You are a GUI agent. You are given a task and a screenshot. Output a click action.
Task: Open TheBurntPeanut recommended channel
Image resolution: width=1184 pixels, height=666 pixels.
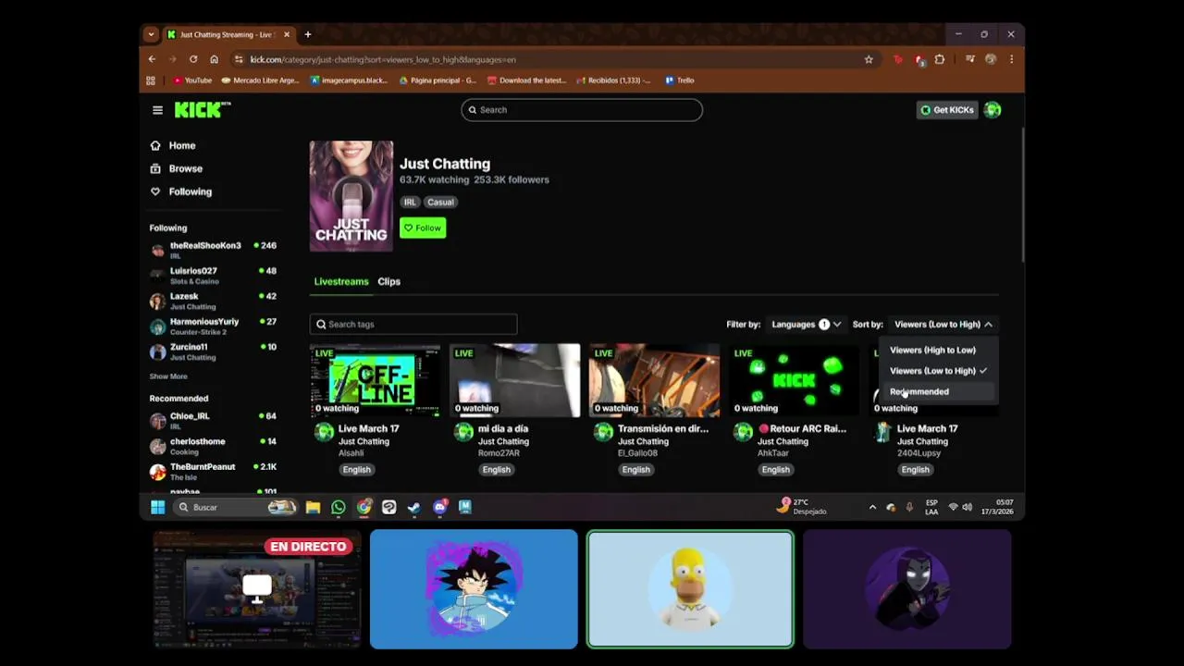214,472
